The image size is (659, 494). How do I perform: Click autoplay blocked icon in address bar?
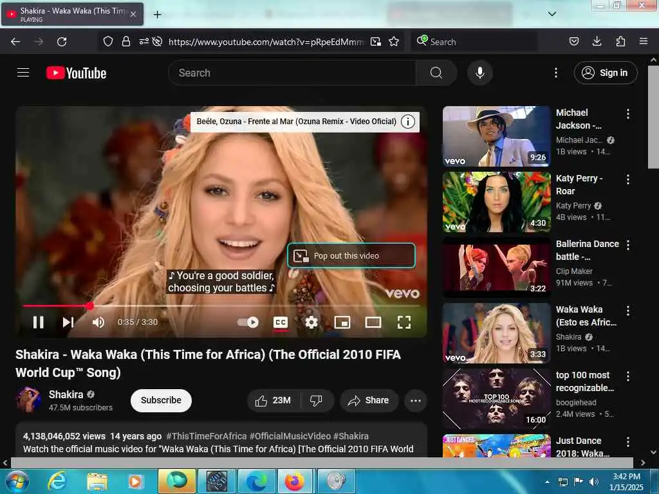coord(157,42)
